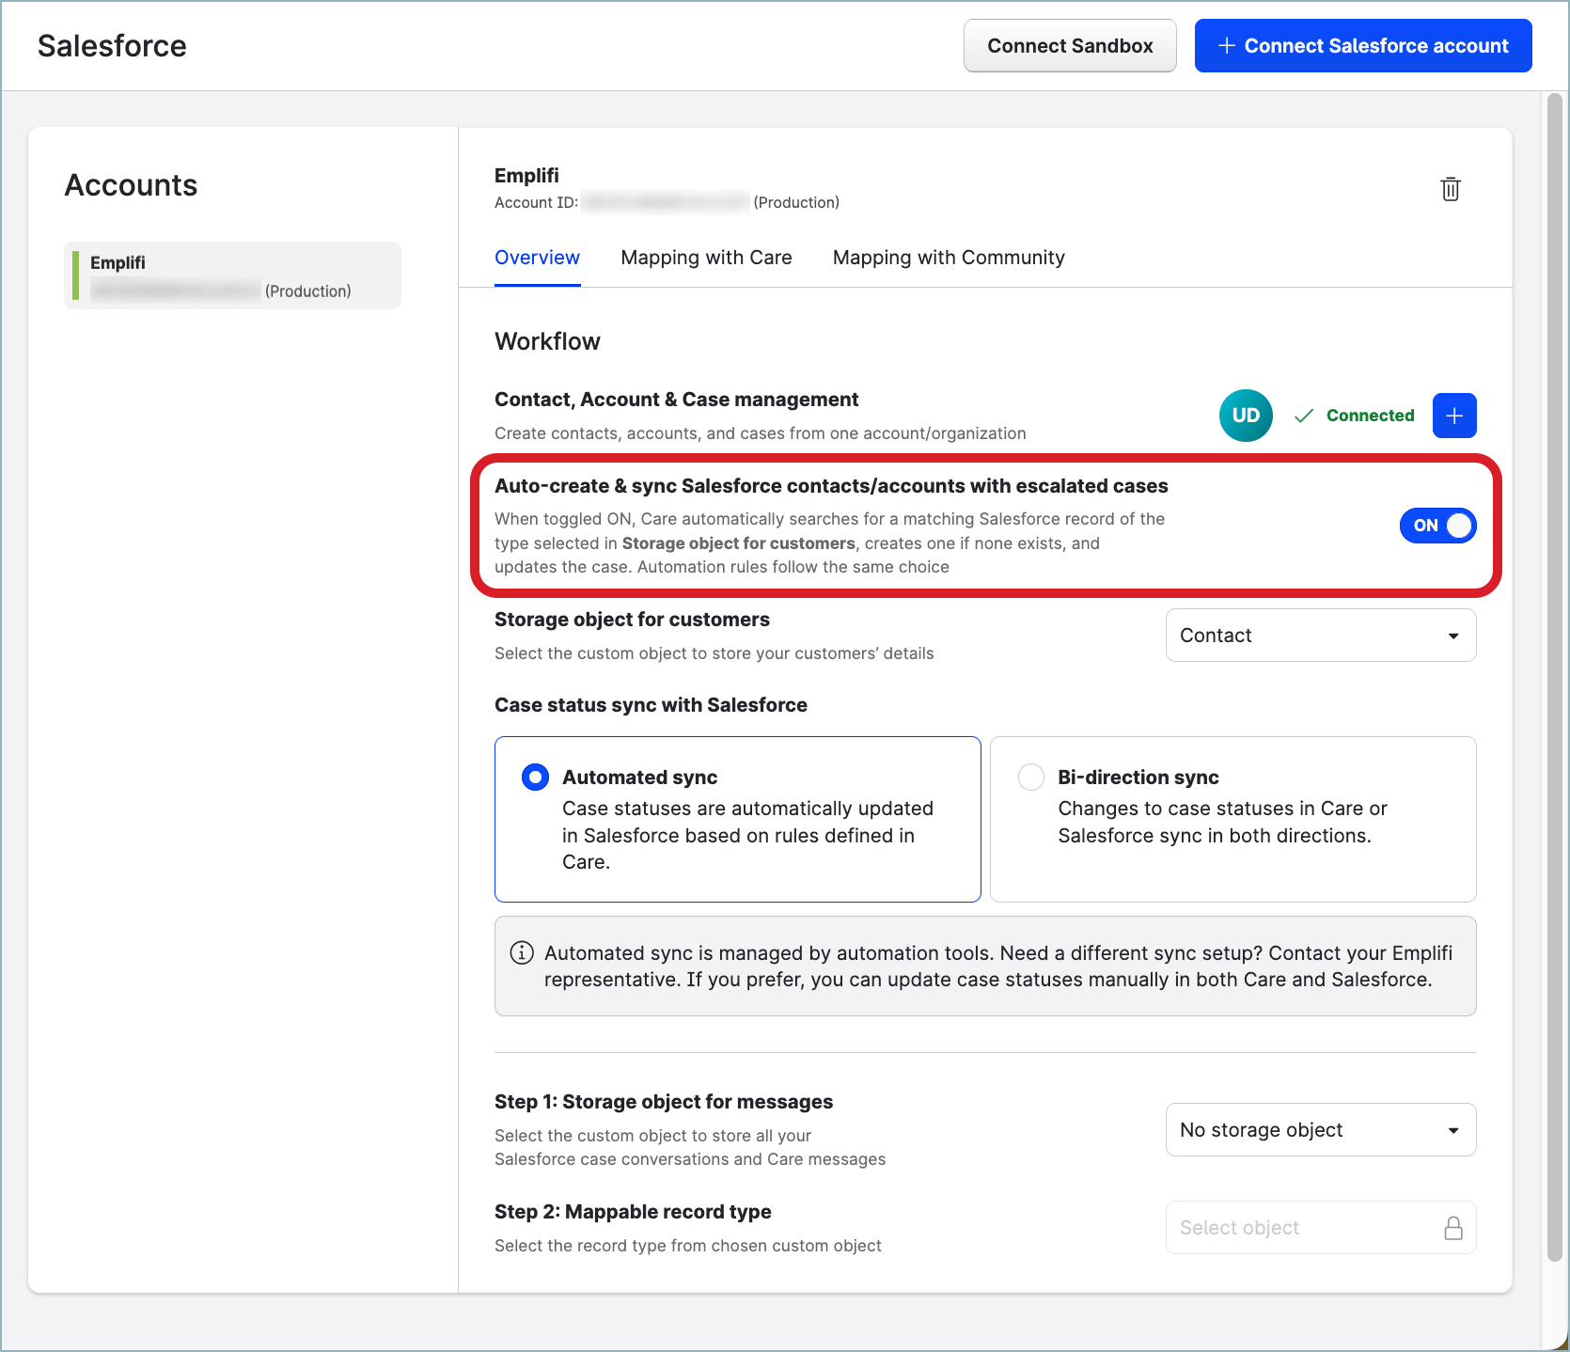Add another account with the blue plus icon
Image resolution: width=1570 pixels, height=1352 pixels.
pyautogui.click(x=1454, y=415)
